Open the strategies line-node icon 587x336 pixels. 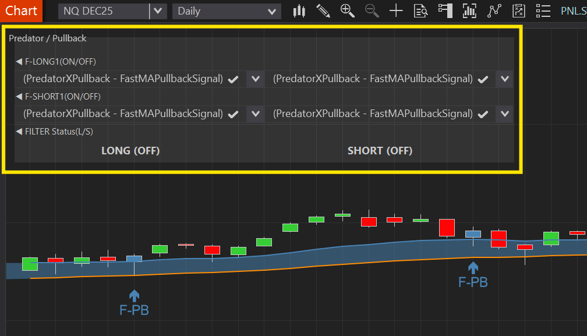click(494, 10)
